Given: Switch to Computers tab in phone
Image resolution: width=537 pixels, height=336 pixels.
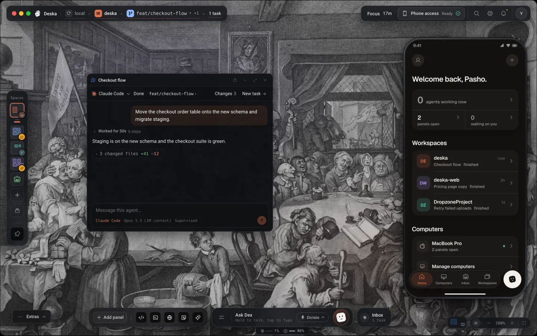Looking at the screenshot, I should tap(443, 279).
